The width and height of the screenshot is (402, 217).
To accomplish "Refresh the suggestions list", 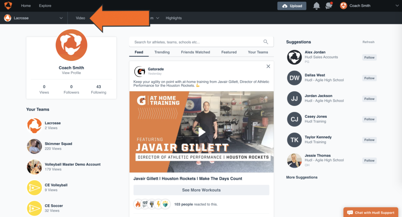I will click(x=368, y=42).
